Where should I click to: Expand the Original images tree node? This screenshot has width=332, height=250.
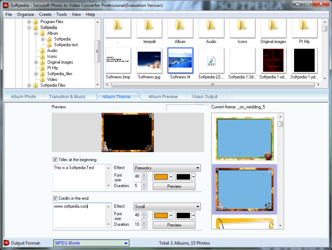coord(36,62)
